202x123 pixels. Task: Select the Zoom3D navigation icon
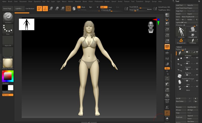167,90
